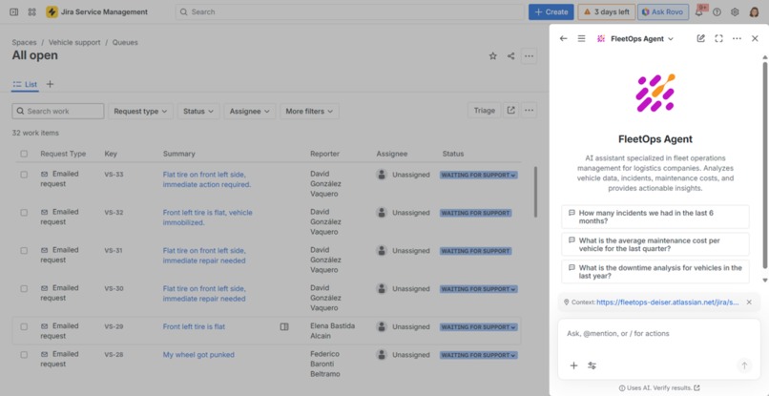Screen dimensions: 769x396
Task: Open the Request type filter dropdown
Action: [x=141, y=112]
